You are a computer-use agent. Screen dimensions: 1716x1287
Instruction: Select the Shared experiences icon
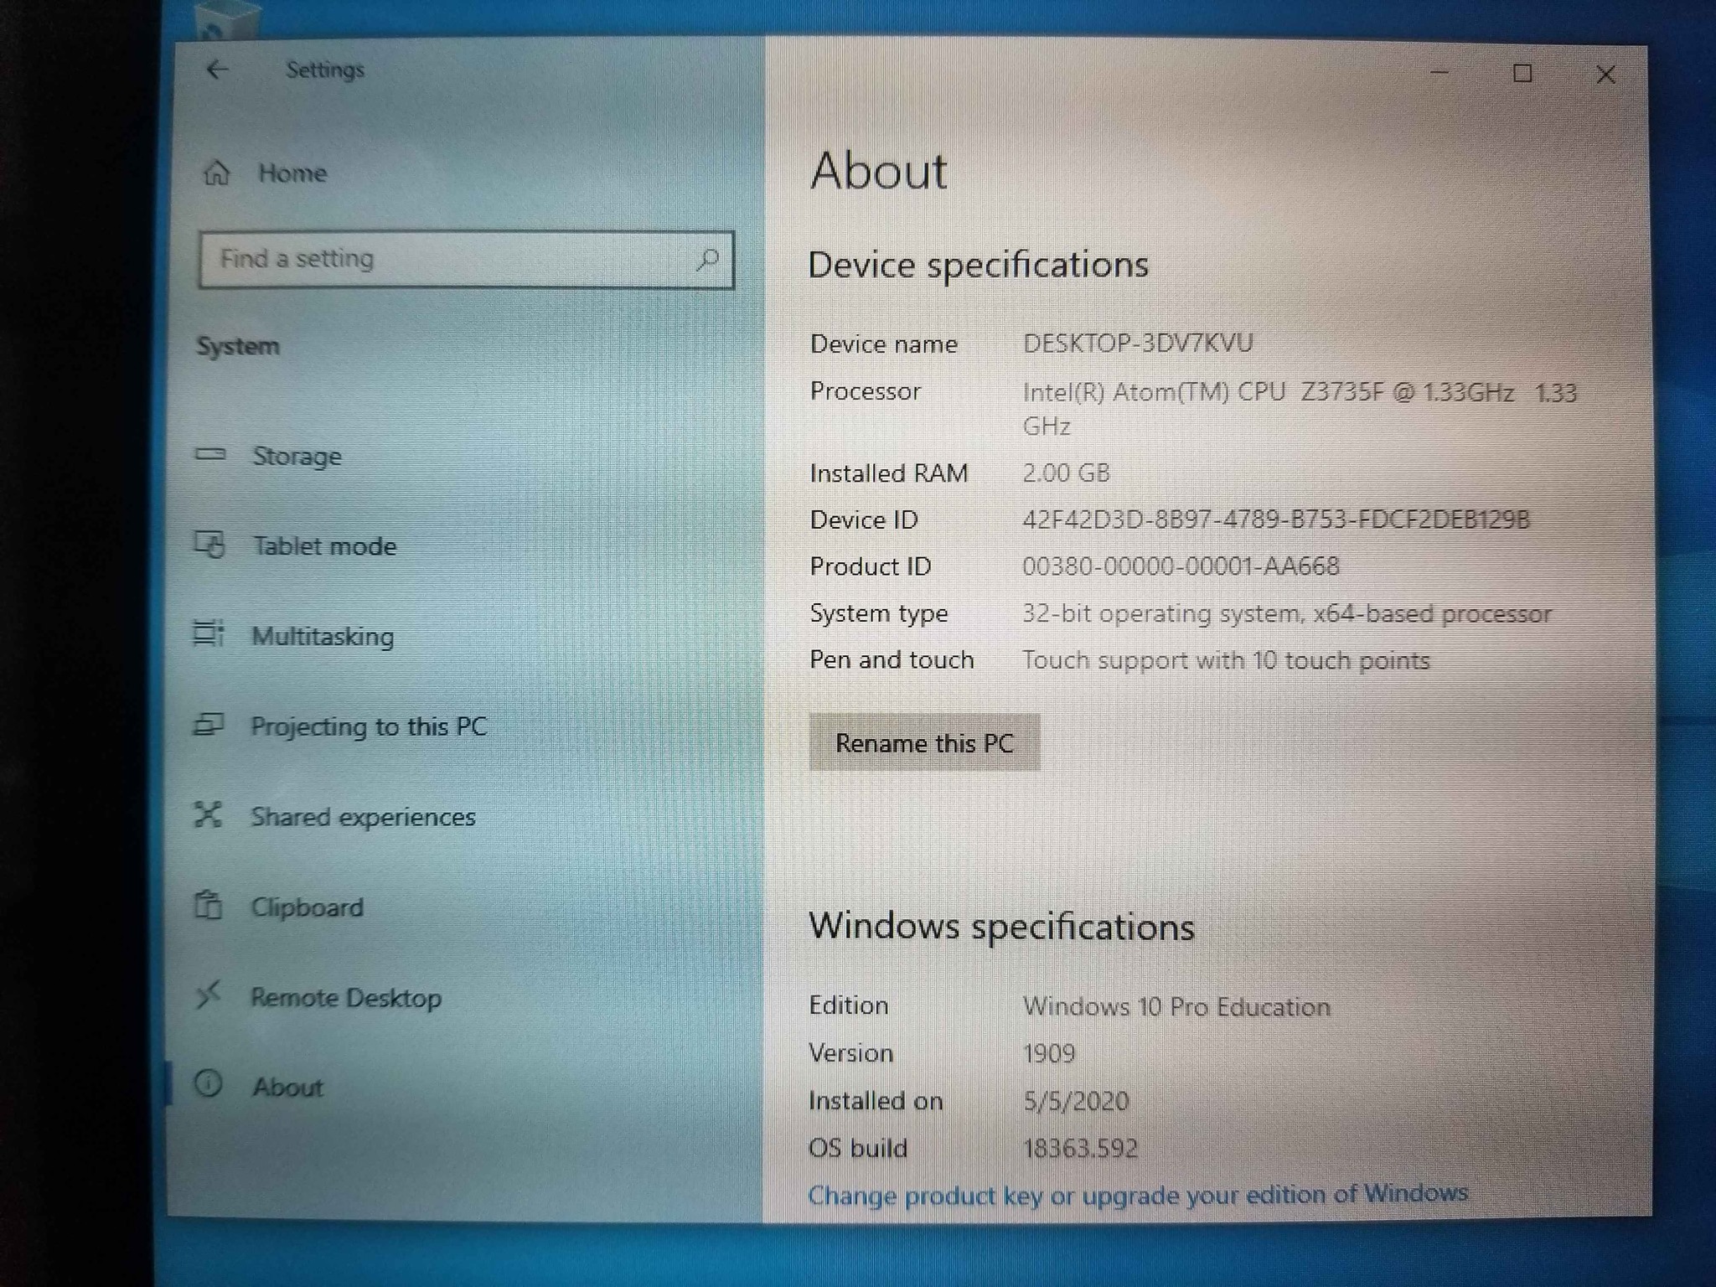coord(208,814)
